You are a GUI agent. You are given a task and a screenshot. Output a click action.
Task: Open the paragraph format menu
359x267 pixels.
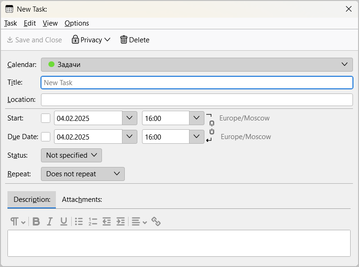click(x=18, y=221)
